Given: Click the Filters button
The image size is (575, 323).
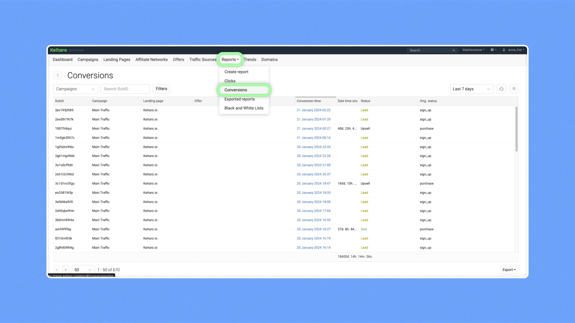Looking at the screenshot, I should pyautogui.click(x=161, y=89).
